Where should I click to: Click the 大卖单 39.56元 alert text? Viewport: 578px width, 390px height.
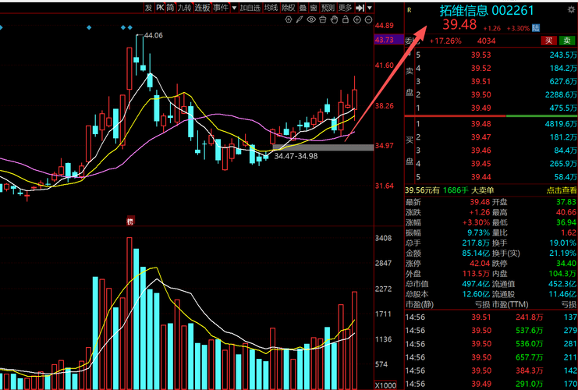449,190
